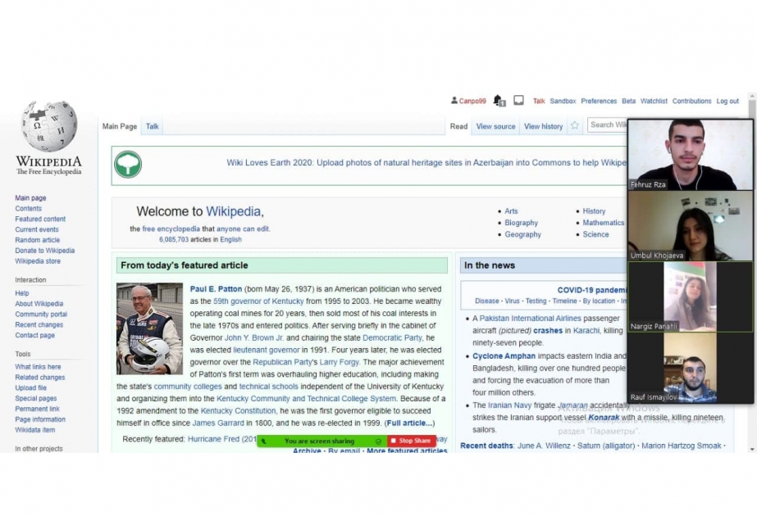Open the Beta link
The image size is (757, 516).
628,101
